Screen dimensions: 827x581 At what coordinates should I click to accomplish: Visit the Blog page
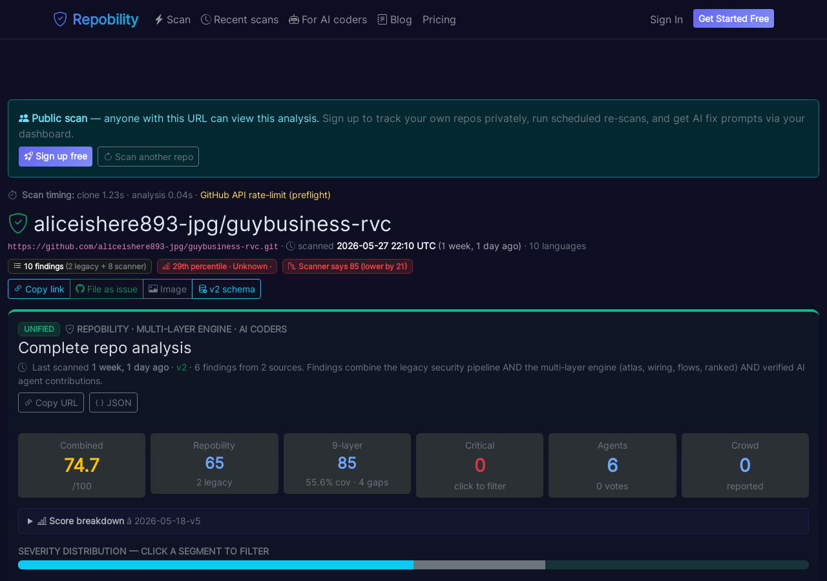pos(395,19)
